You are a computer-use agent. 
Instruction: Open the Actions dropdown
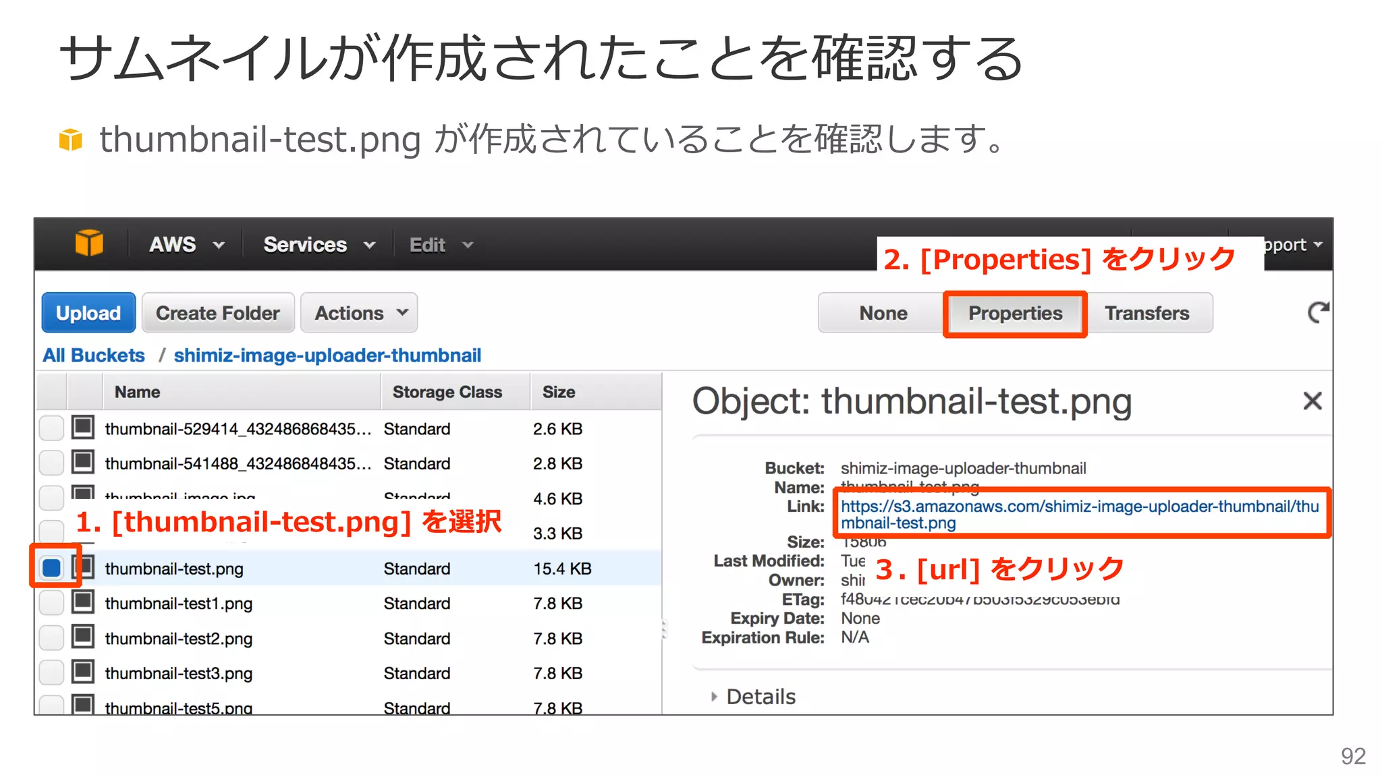coord(359,312)
